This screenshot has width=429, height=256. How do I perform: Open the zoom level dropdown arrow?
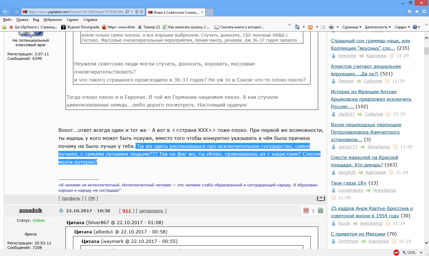tap(421, 252)
